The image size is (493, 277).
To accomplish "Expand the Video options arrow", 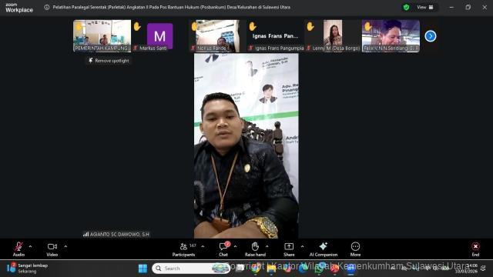I will 65,246.
